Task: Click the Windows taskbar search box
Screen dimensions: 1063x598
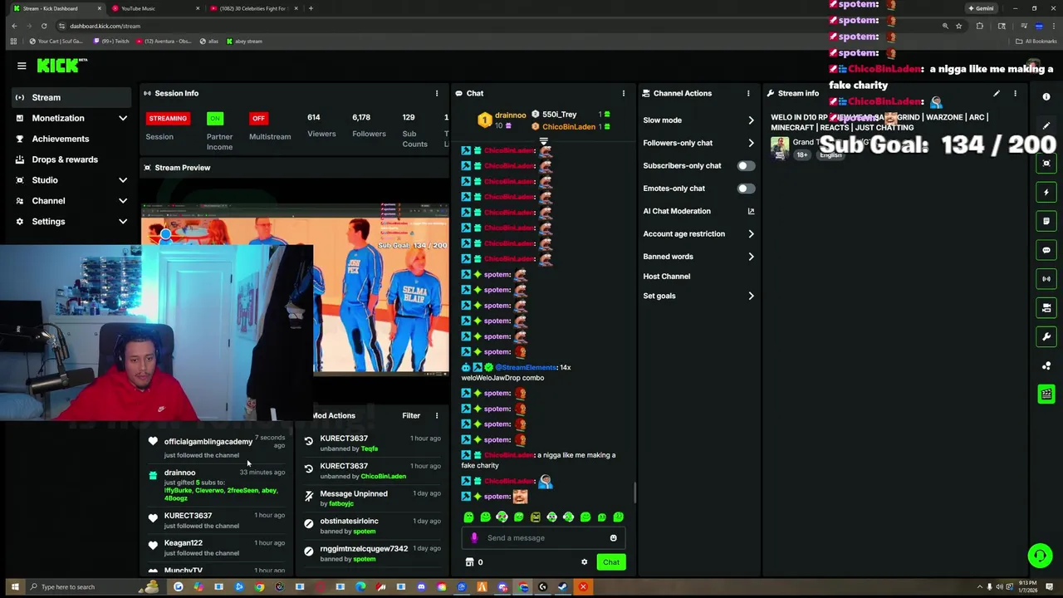Action: [x=81, y=586]
